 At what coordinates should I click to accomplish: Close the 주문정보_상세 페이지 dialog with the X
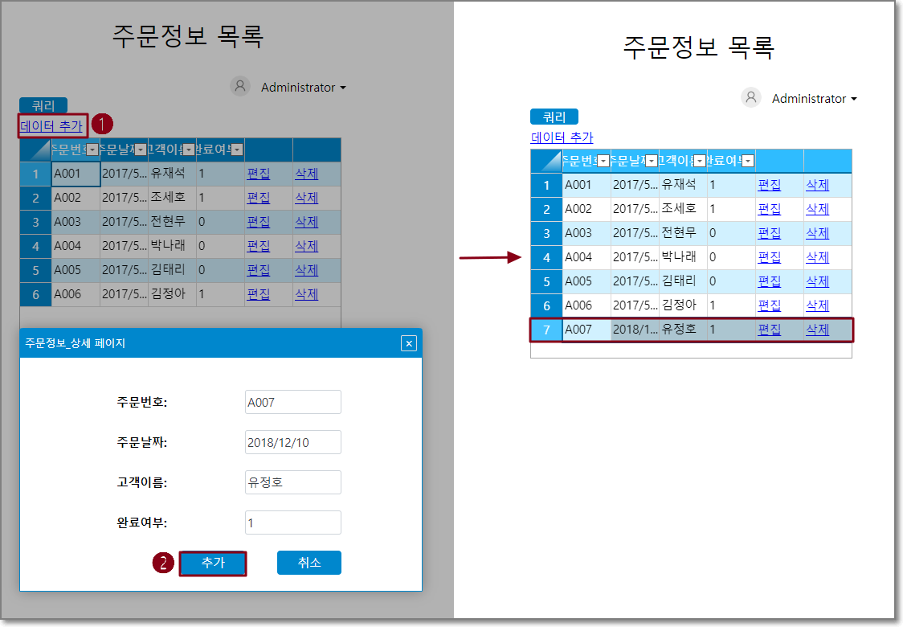pyautogui.click(x=409, y=344)
